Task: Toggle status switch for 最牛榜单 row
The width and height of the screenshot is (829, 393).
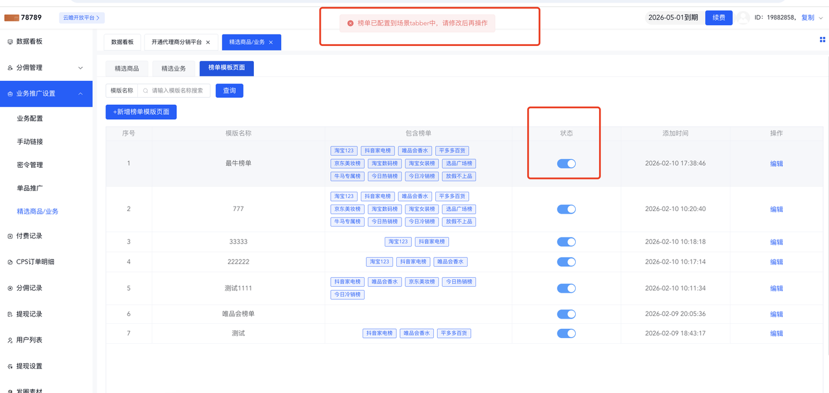Action: (566, 164)
